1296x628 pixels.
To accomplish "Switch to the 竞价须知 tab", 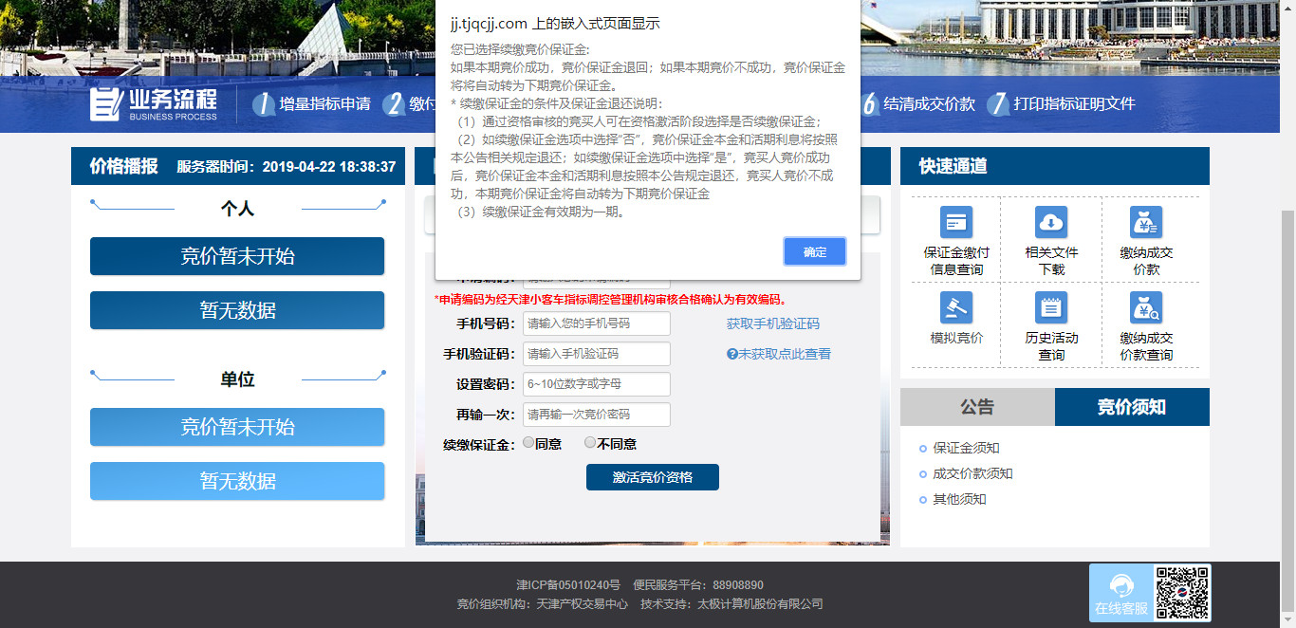I will pos(1132,407).
